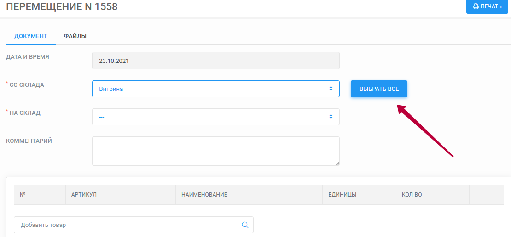
Task: Click the date field showing 23.10.2021
Action: pyautogui.click(x=216, y=61)
